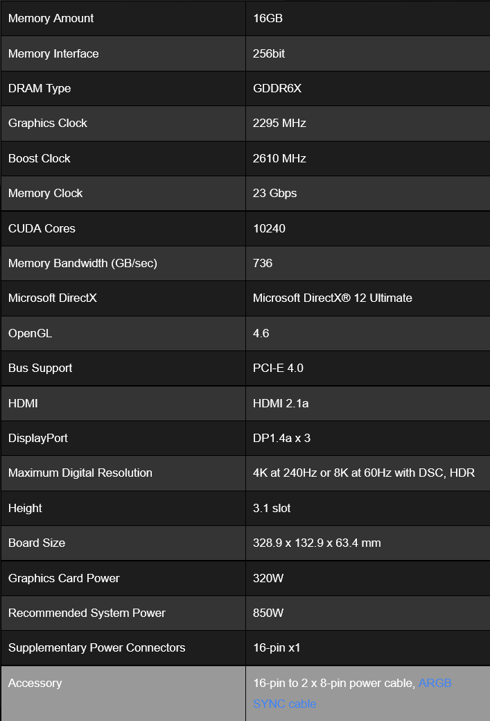This screenshot has width=490, height=721.
Task: Click the PCI-E 4.0 bus support value
Action: [278, 368]
